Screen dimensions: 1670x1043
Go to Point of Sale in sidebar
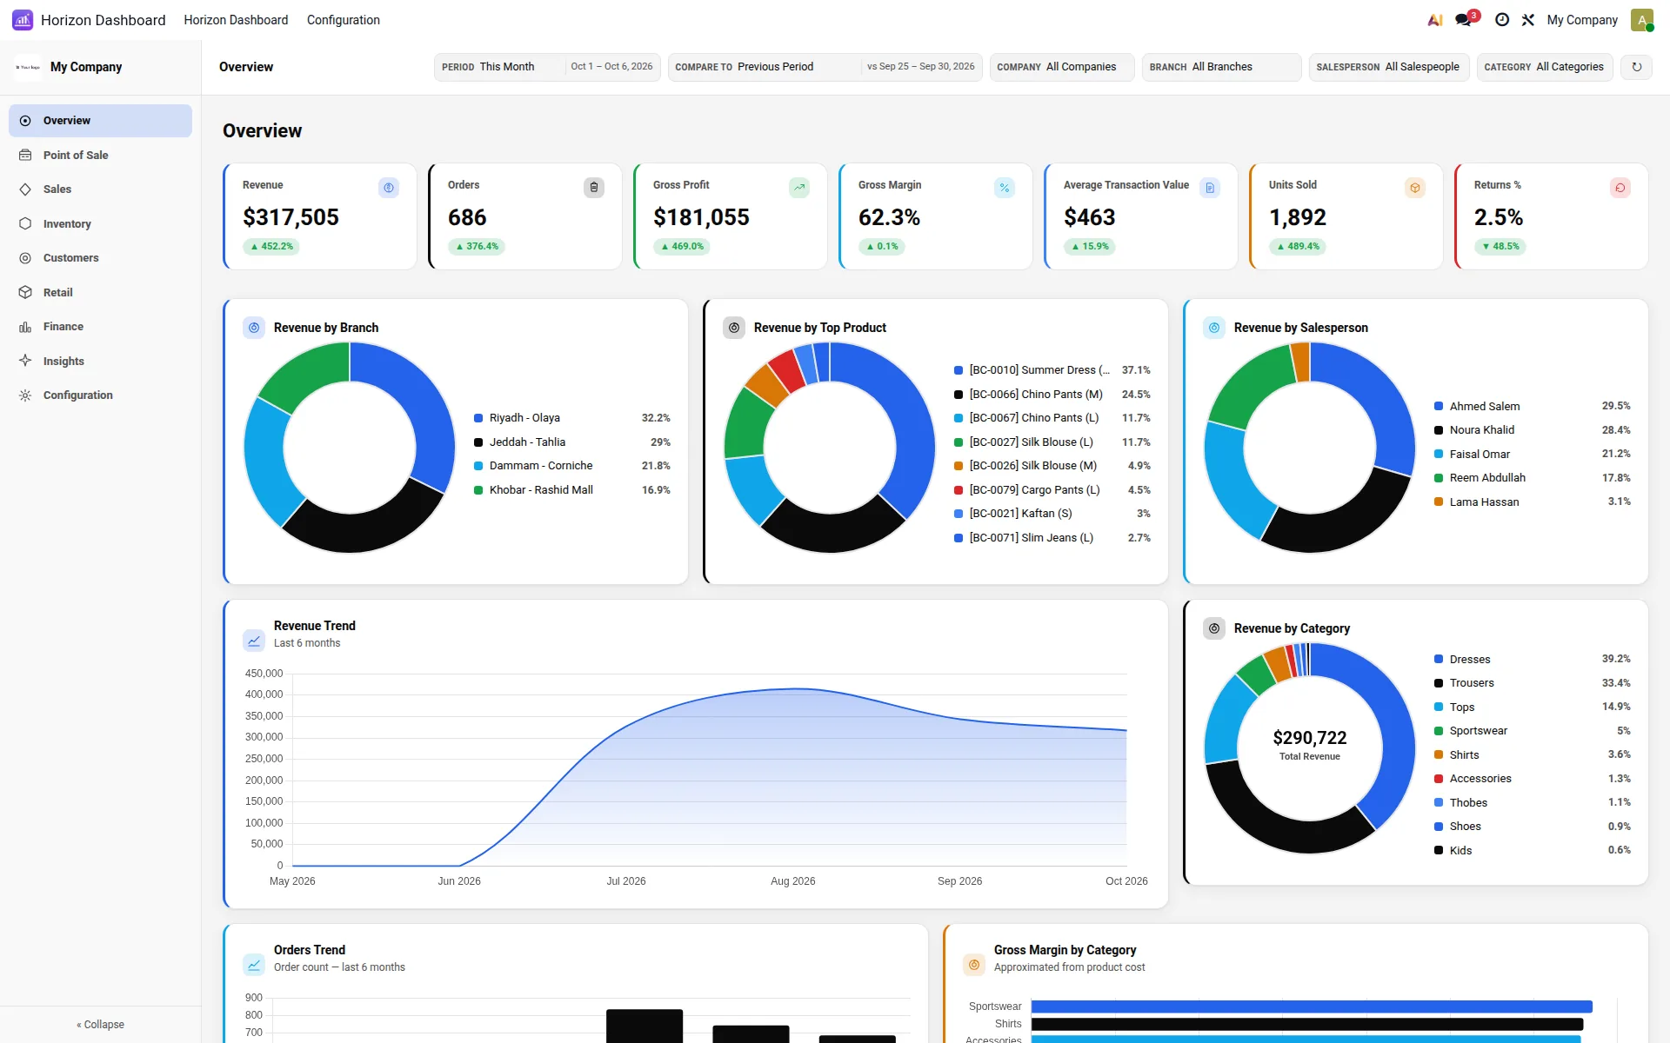click(100, 156)
